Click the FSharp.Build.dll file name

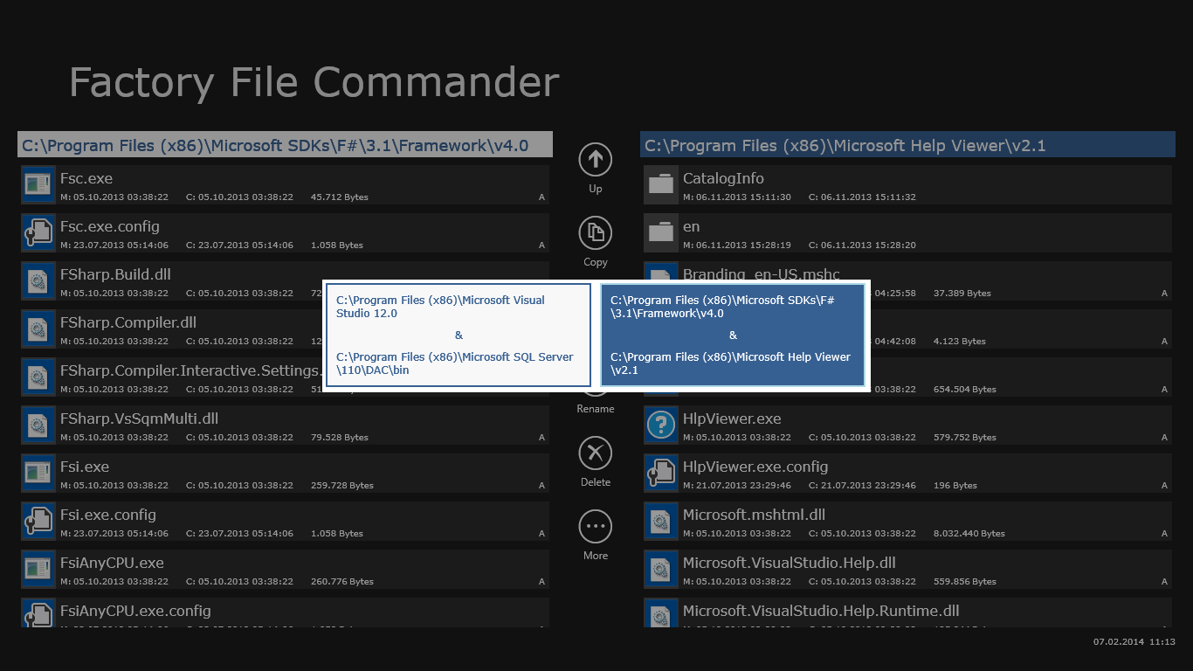tap(115, 275)
